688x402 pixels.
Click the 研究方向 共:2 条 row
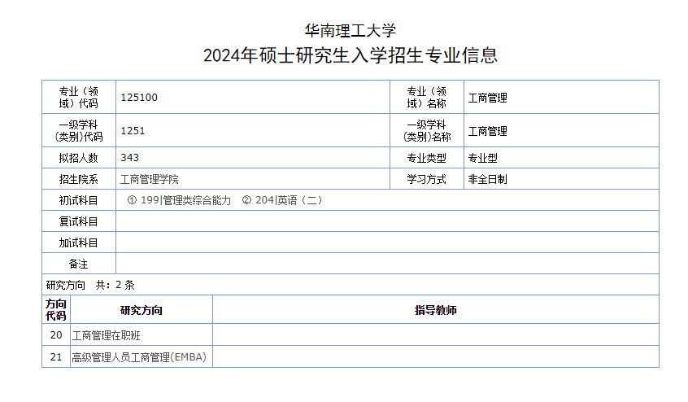click(x=351, y=285)
